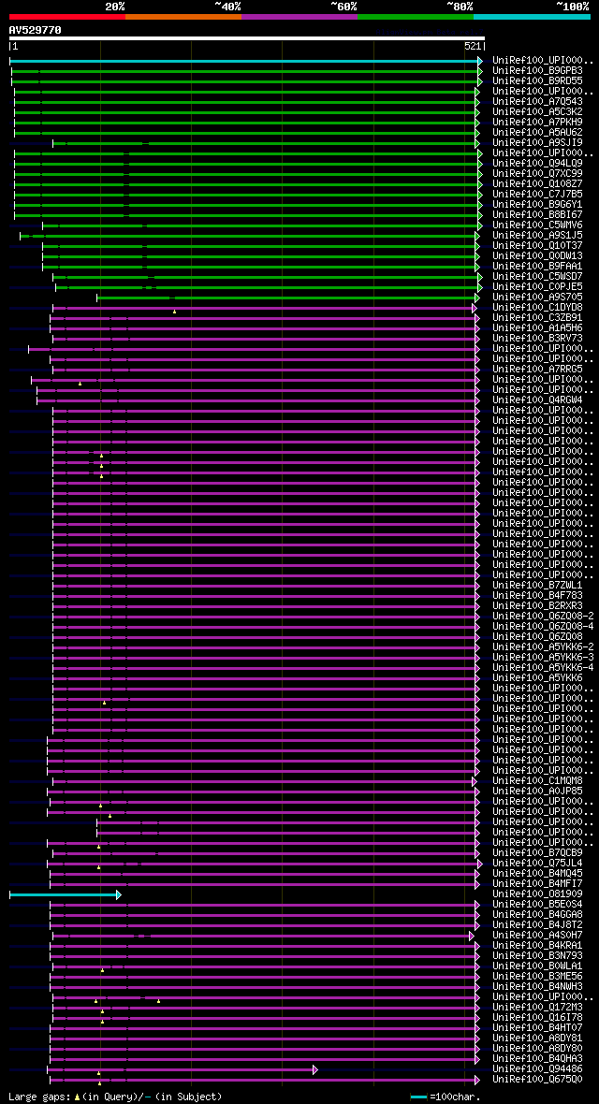Select the UniRef100_C3ZB91 label
599x1104 pixels.
537,317
